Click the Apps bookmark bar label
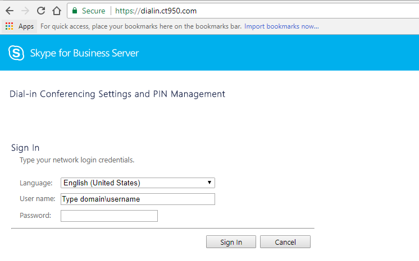Screen dimensions: 419x261 click(26, 26)
